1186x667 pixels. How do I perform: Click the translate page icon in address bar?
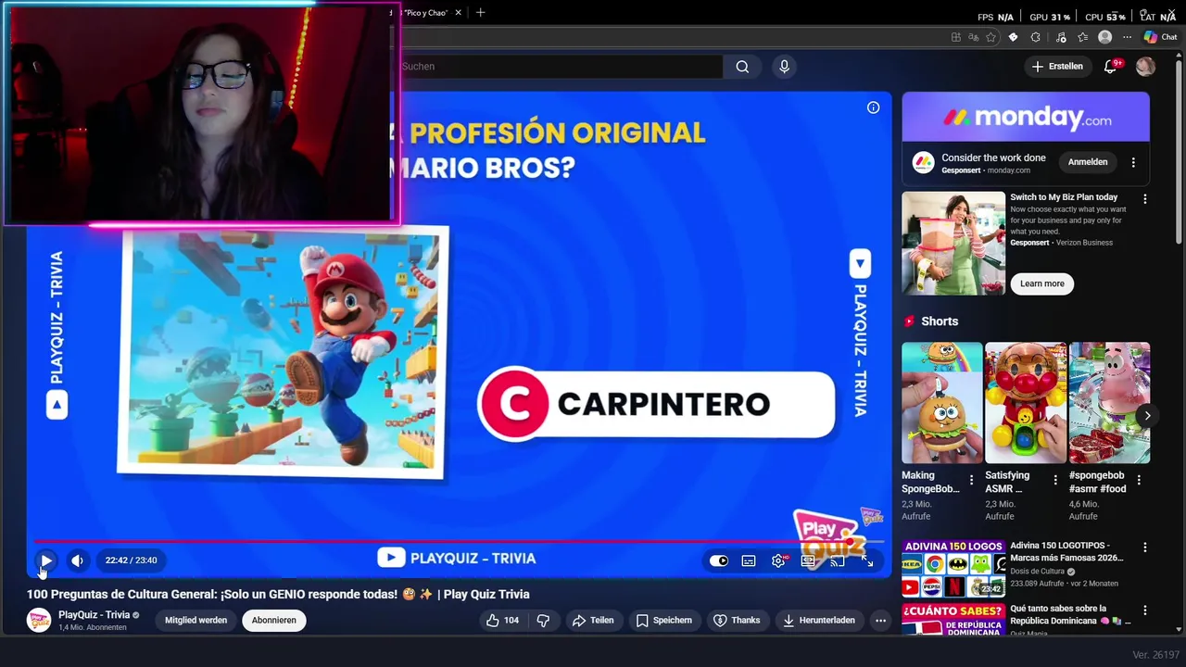[x=973, y=37]
